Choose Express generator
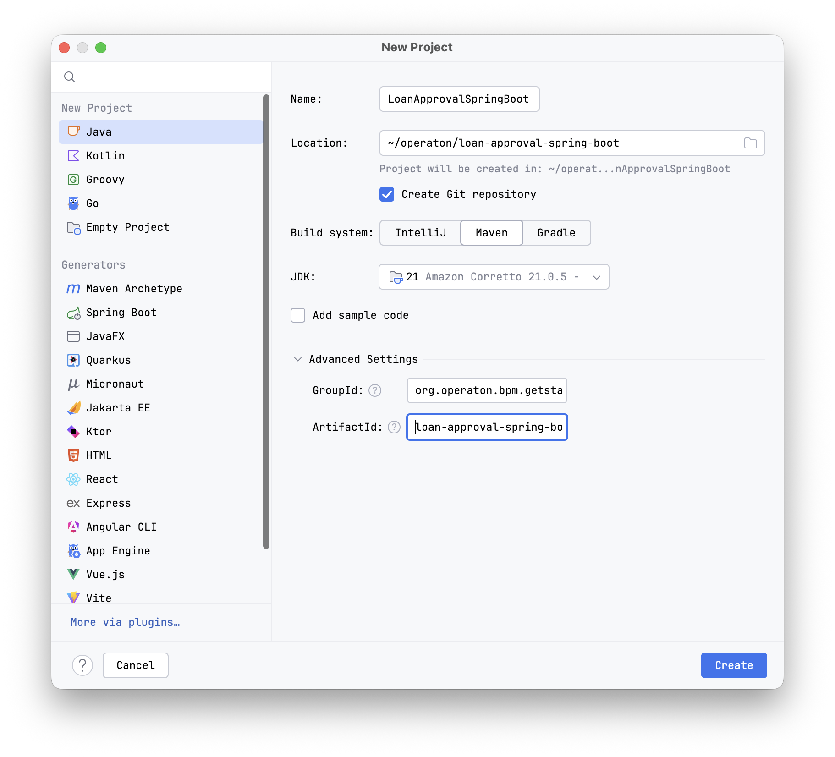 161,503
